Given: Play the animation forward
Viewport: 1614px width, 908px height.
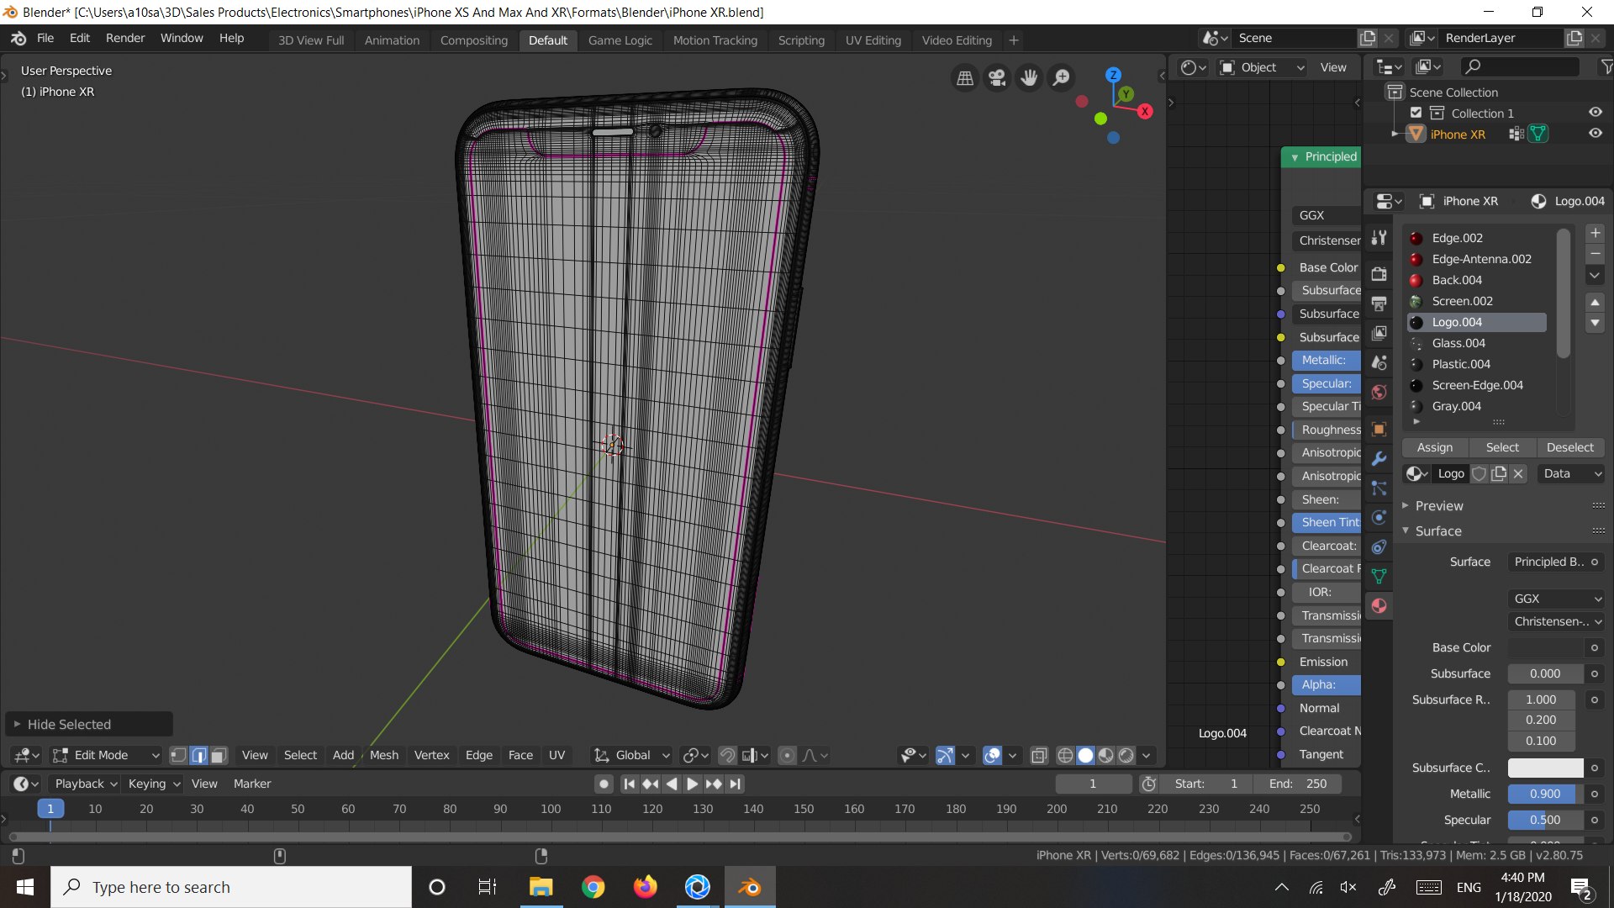Looking at the screenshot, I should point(693,784).
